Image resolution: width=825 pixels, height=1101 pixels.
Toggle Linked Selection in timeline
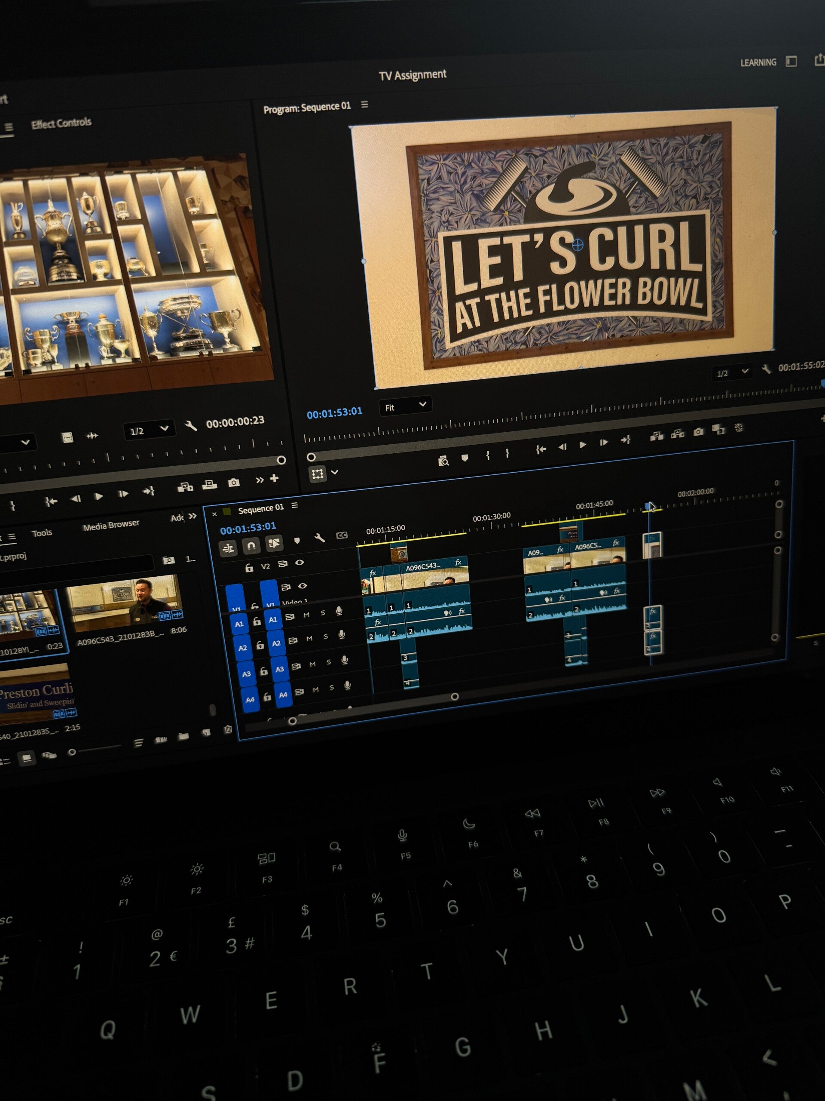coord(274,543)
